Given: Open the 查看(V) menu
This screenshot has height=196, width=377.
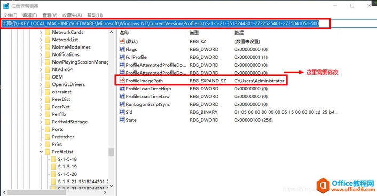Looking at the screenshot, I should (x=50, y=15).
